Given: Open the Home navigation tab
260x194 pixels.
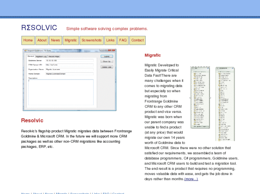Looking at the screenshot, I should point(28,40).
